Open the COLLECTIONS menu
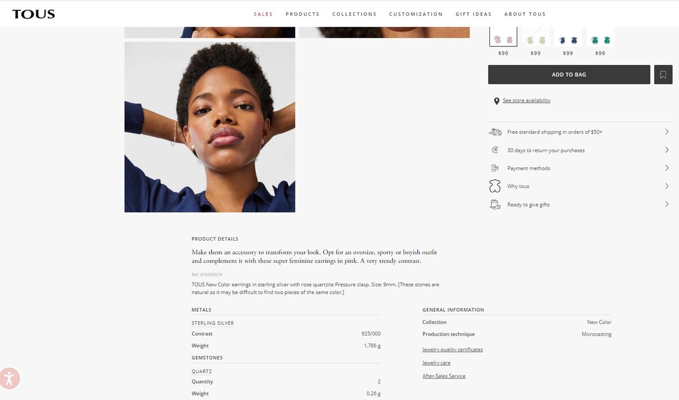679x400 pixels. click(x=354, y=14)
